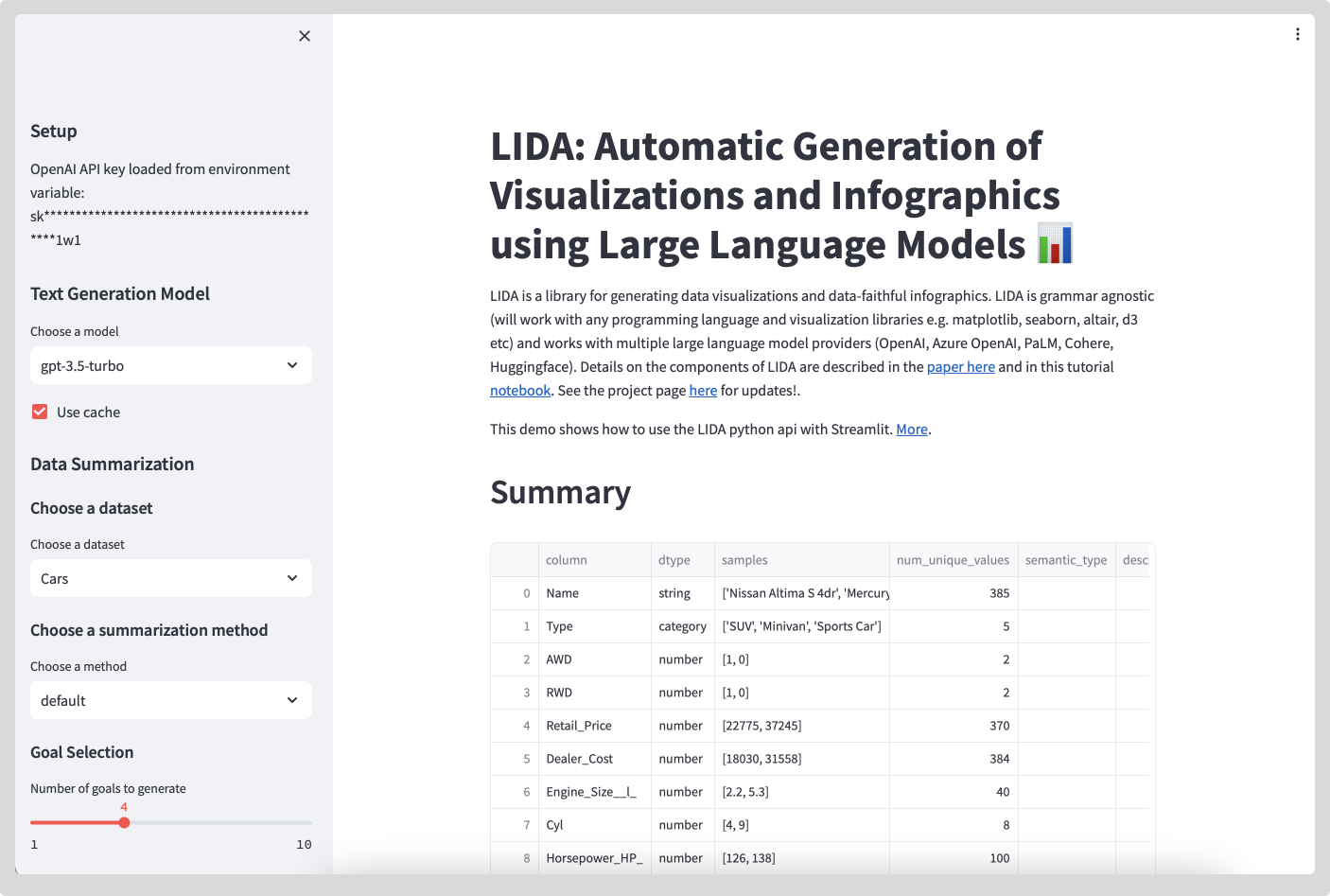The height and width of the screenshot is (896, 1330).
Task: Sort by the 'semantic_type' header
Action: click(x=1066, y=560)
